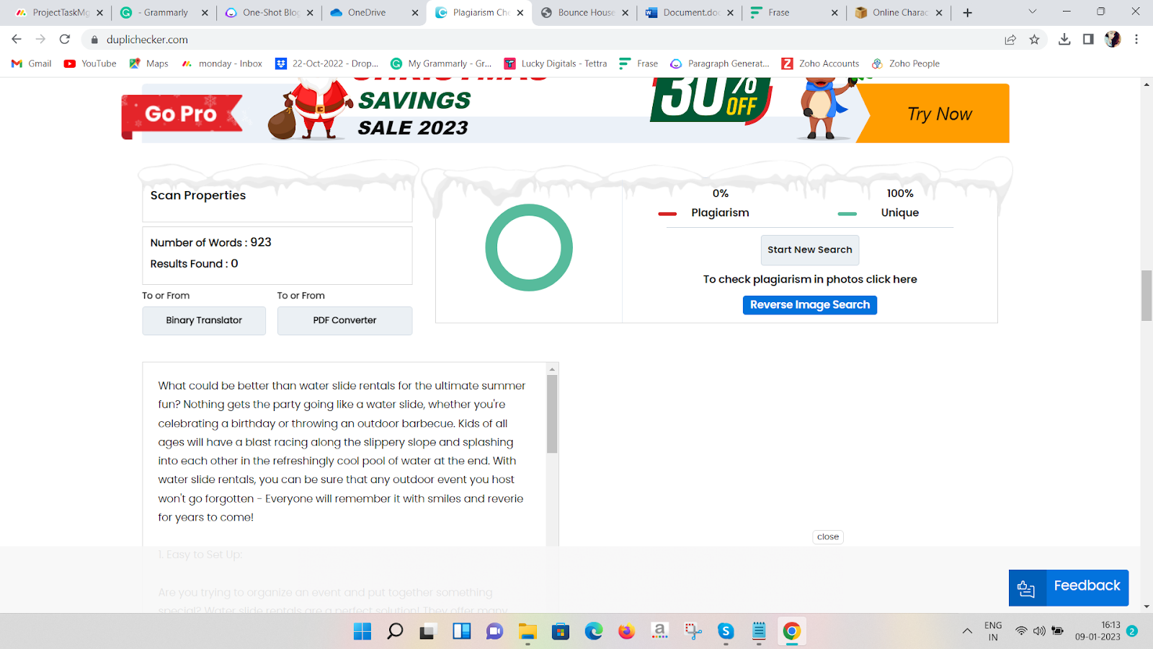
Task: Open Firefox from the taskbar
Action: click(x=626, y=632)
